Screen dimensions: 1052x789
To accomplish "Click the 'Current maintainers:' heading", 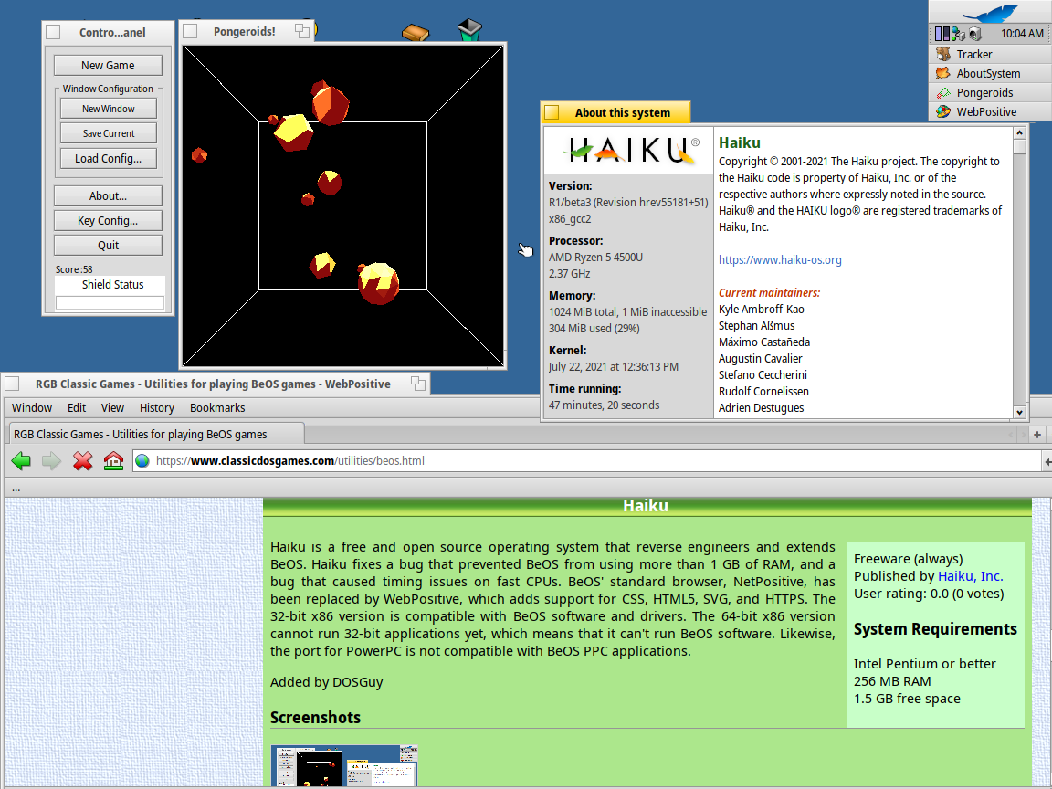I will click(770, 293).
